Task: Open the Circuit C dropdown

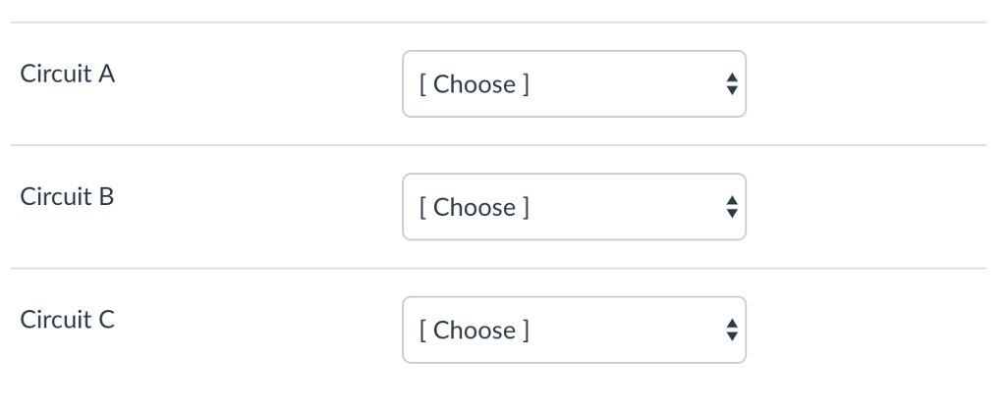Action: [574, 330]
